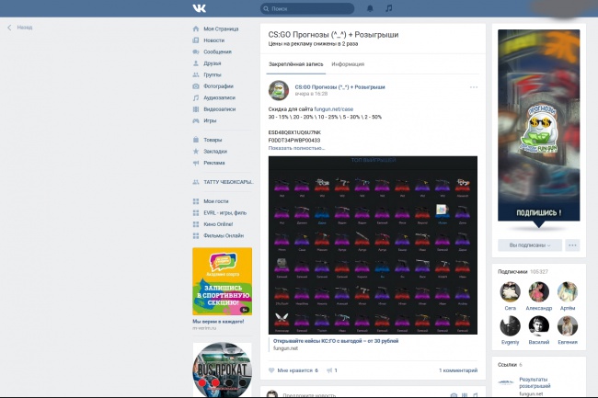Open Друзья in sidebar
The width and height of the screenshot is (598, 398).
tap(212, 63)
